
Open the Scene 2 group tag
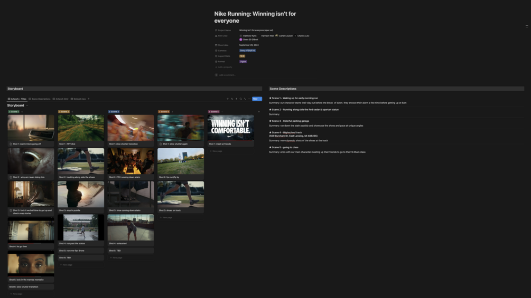pos(63,111)
